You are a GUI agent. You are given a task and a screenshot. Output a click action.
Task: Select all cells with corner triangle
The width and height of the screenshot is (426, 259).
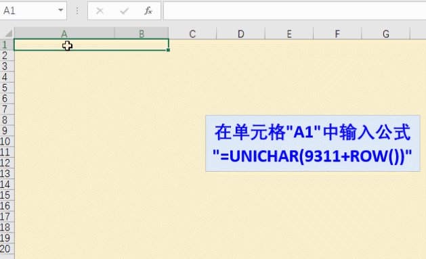point(8,34)
